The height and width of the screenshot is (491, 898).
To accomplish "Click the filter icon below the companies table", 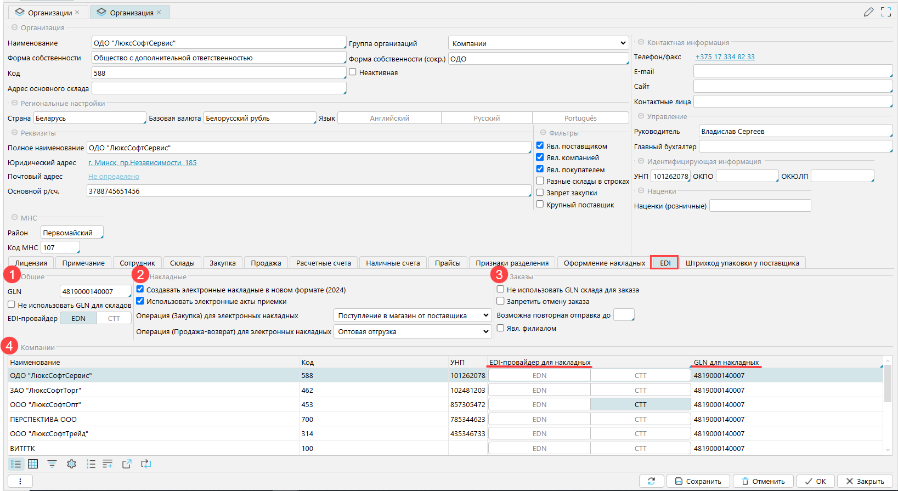I will pyautogui.click(x=52, y=464).
